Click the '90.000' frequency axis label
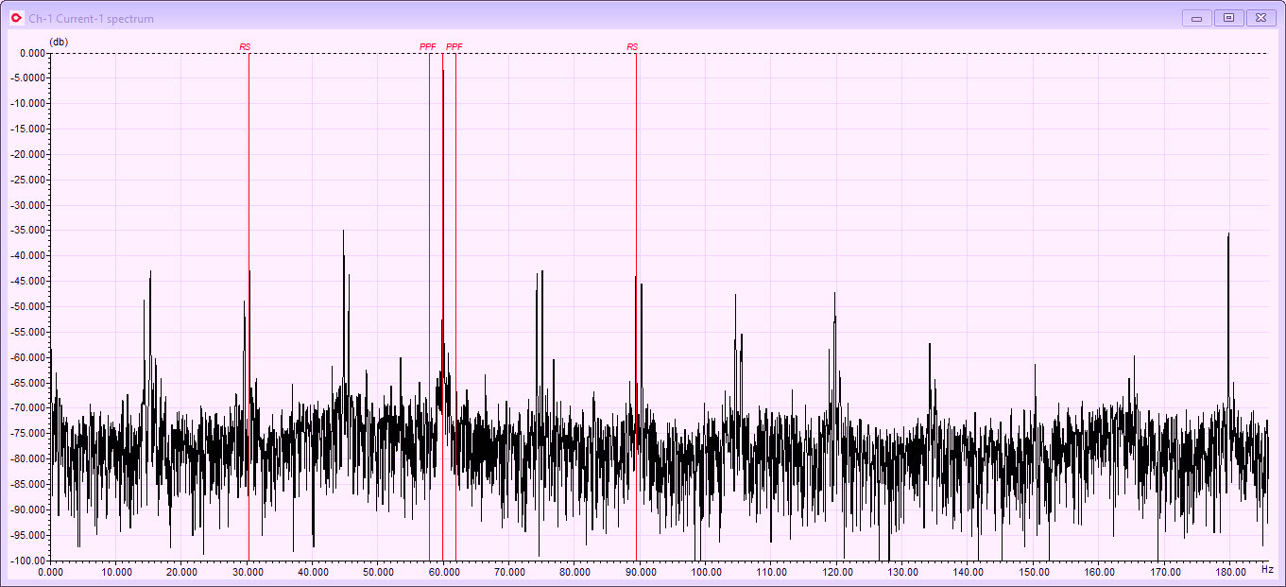This screenshot has height=587, width=1286. pyautogui.click(x=640, y=572)
